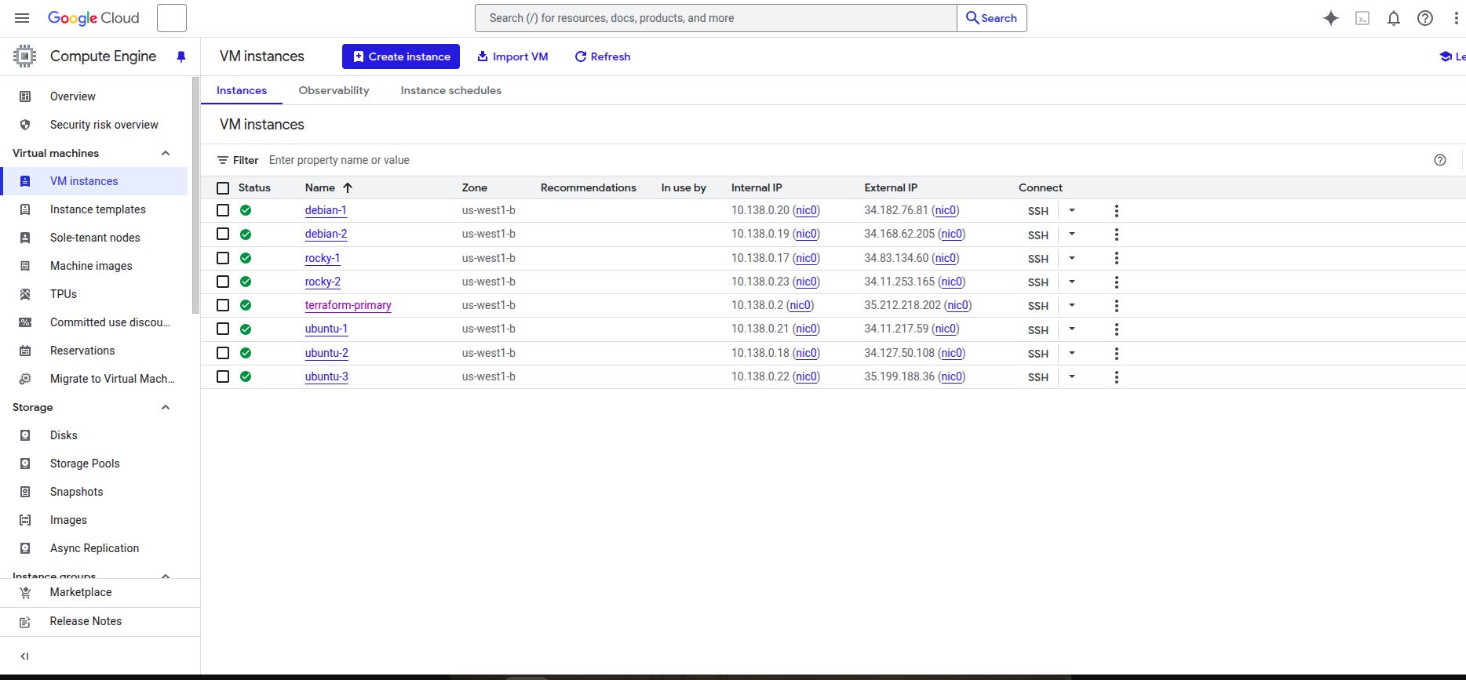Activate the Cloud Shell terminal icon
This screenshot has width=1466, height=680.
[x=1362, y=18]
